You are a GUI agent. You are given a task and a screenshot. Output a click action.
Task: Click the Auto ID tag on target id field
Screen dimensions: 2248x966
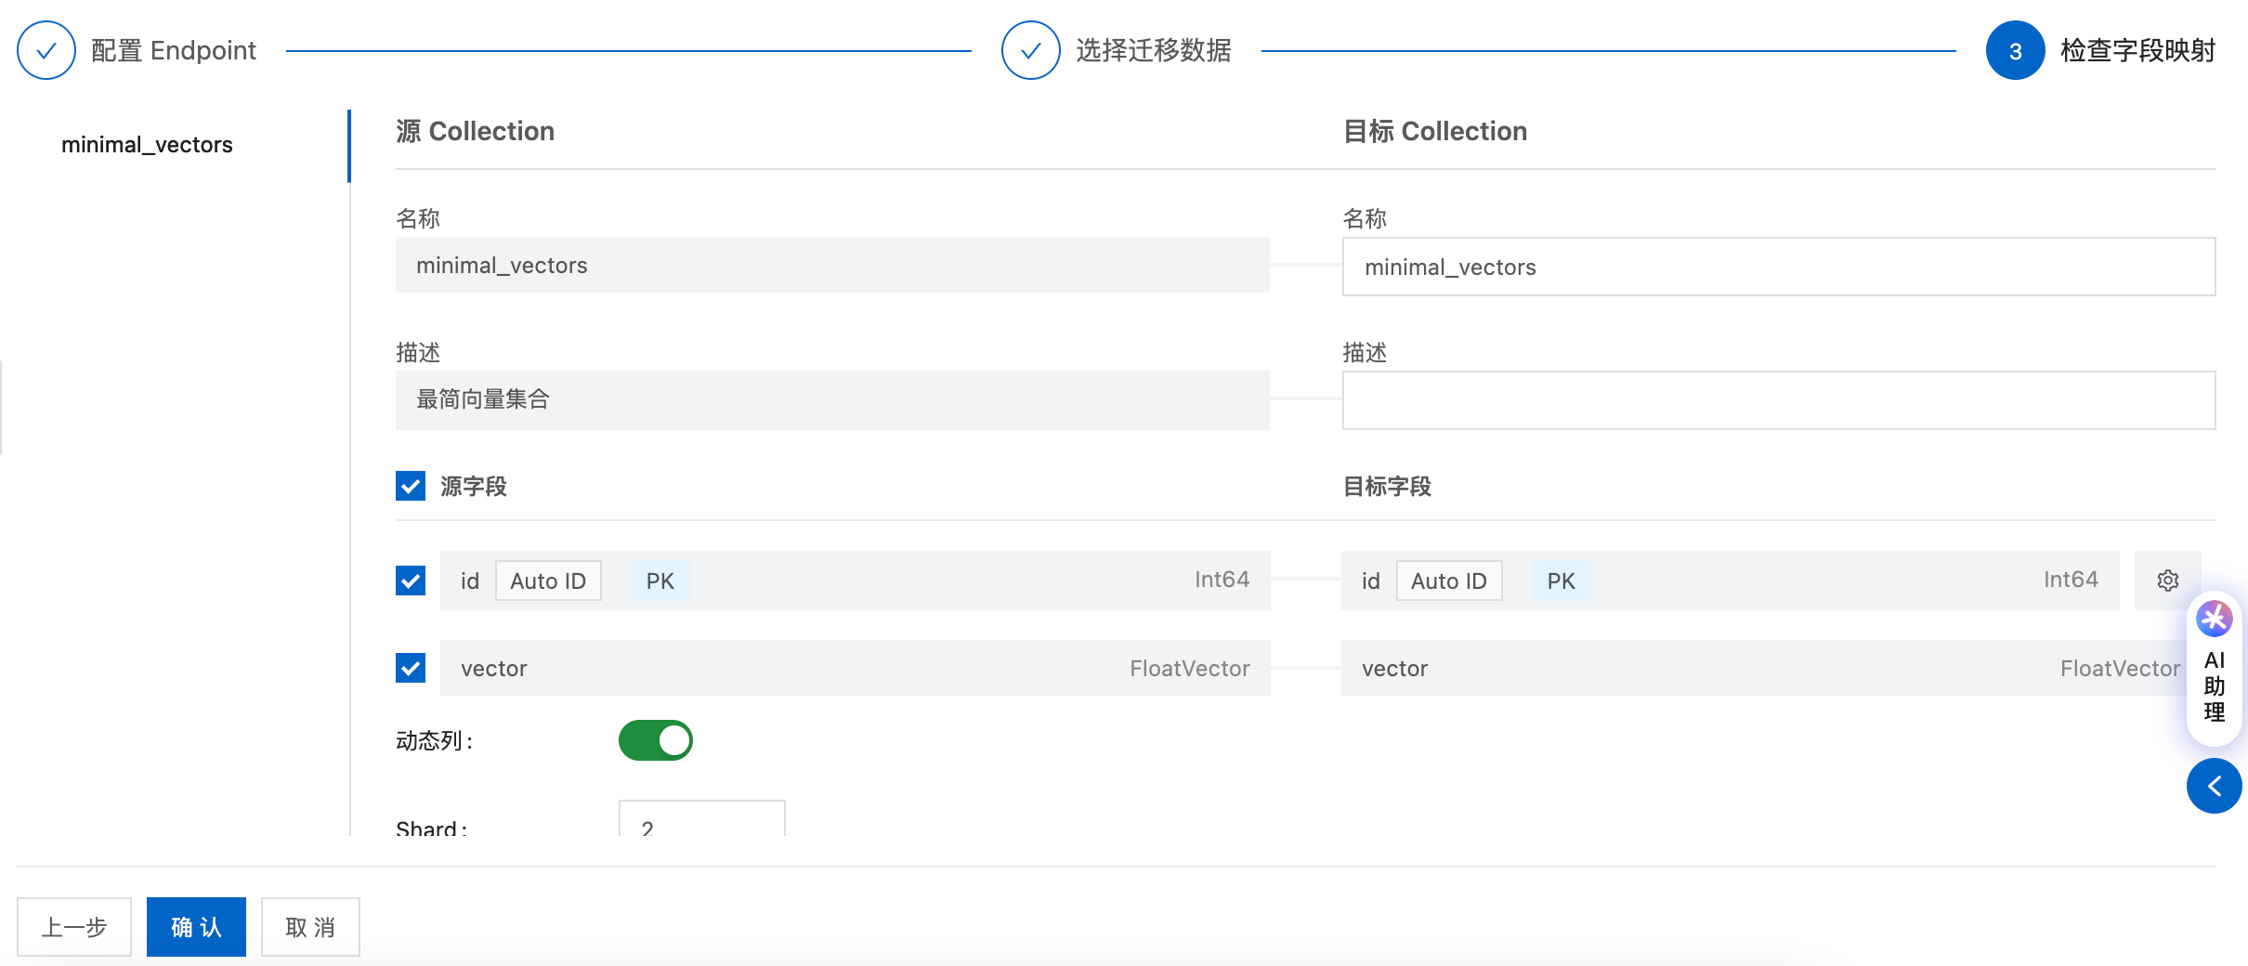tap(1448, 581)
